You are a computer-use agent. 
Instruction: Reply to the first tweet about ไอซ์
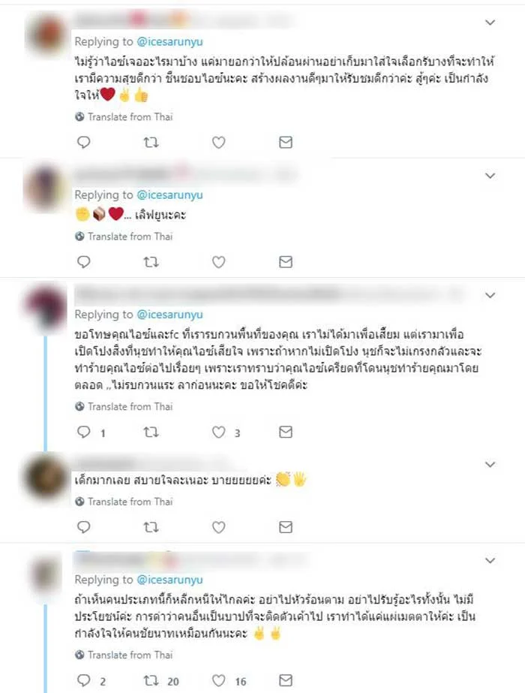[83, 143]
